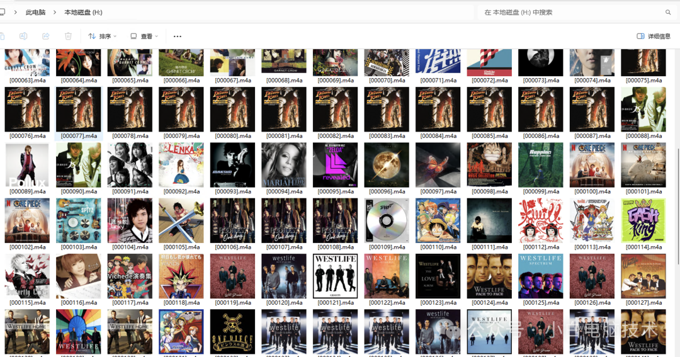Select the Yu-Gi-Oh cover [000118].m4a

(181, 276)
